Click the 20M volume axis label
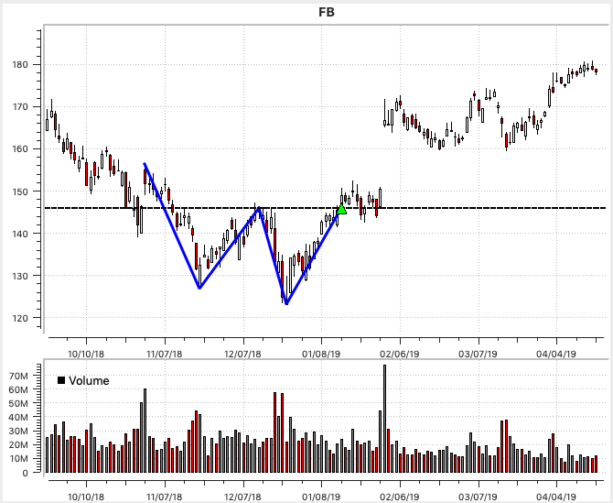 (18, 444)
